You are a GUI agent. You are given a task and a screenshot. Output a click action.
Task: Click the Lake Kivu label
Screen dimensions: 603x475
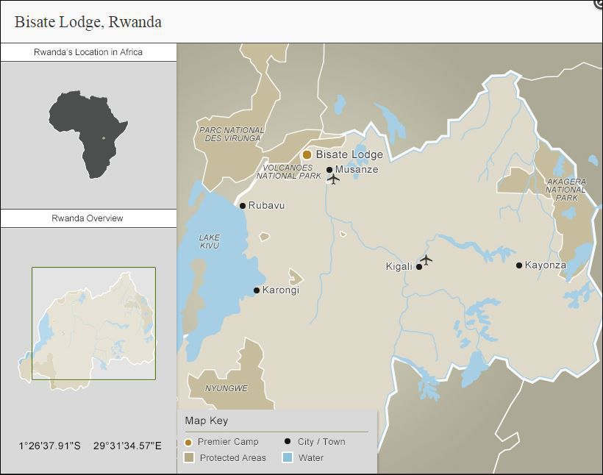coord(210,241)
